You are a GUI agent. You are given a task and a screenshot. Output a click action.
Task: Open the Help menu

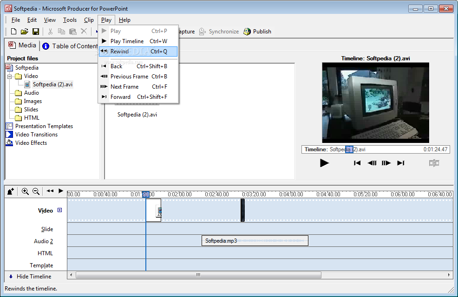124,20
